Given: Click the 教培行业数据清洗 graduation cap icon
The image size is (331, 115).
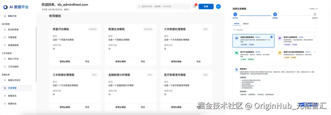Looking at the screenshot, I should point(280,38).
